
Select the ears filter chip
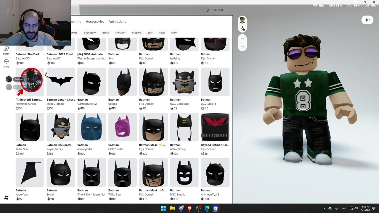150,33
